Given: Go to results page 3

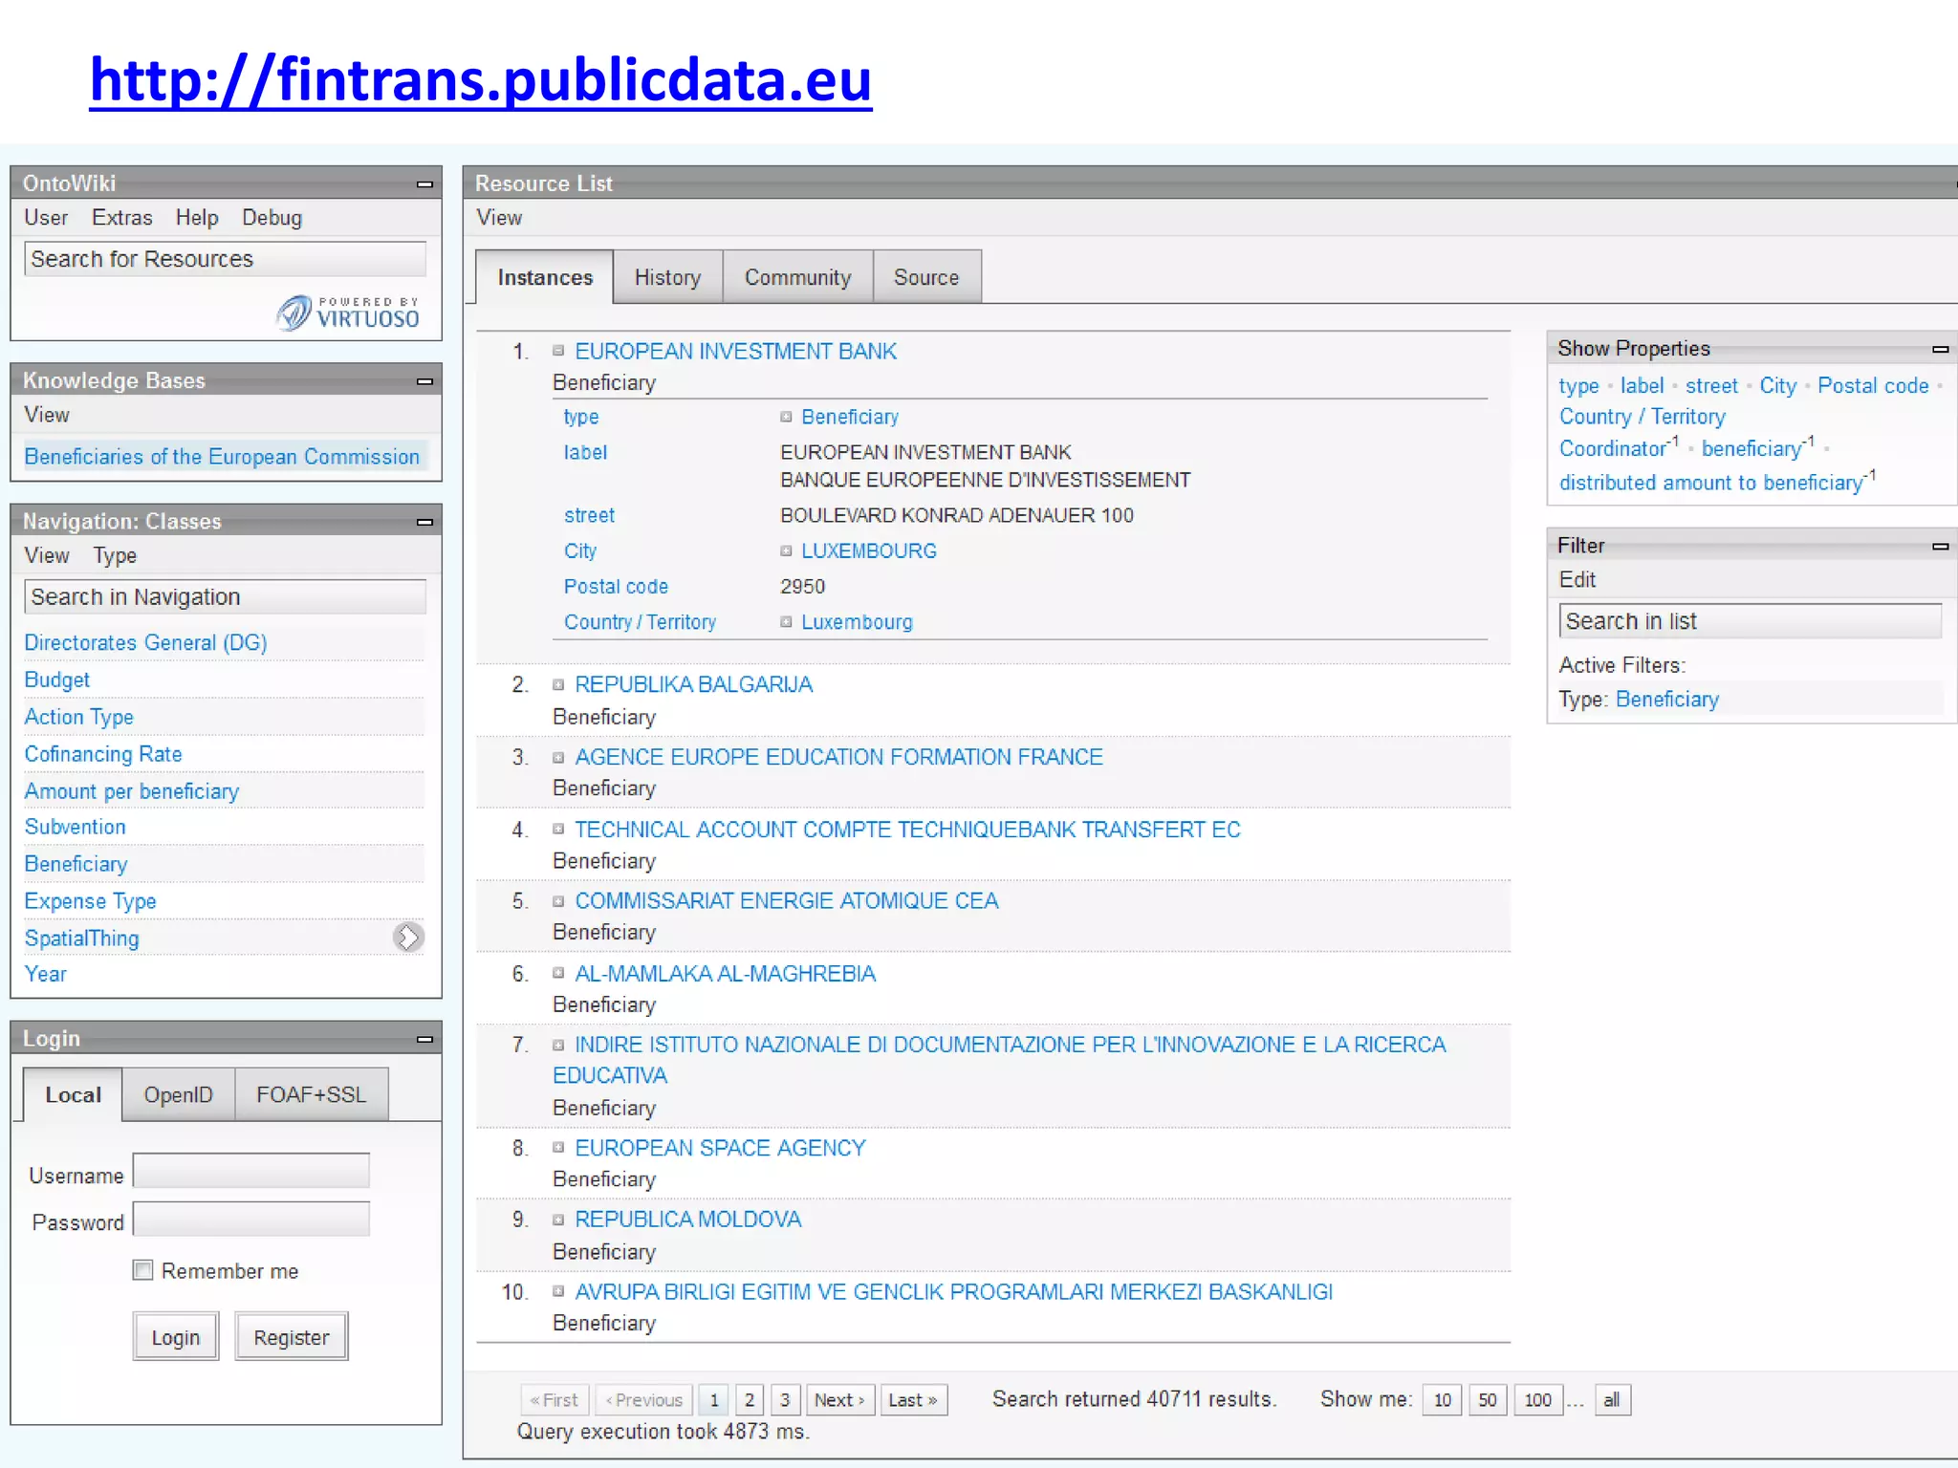Looking at the screenshot, I should pos(785,1400).
